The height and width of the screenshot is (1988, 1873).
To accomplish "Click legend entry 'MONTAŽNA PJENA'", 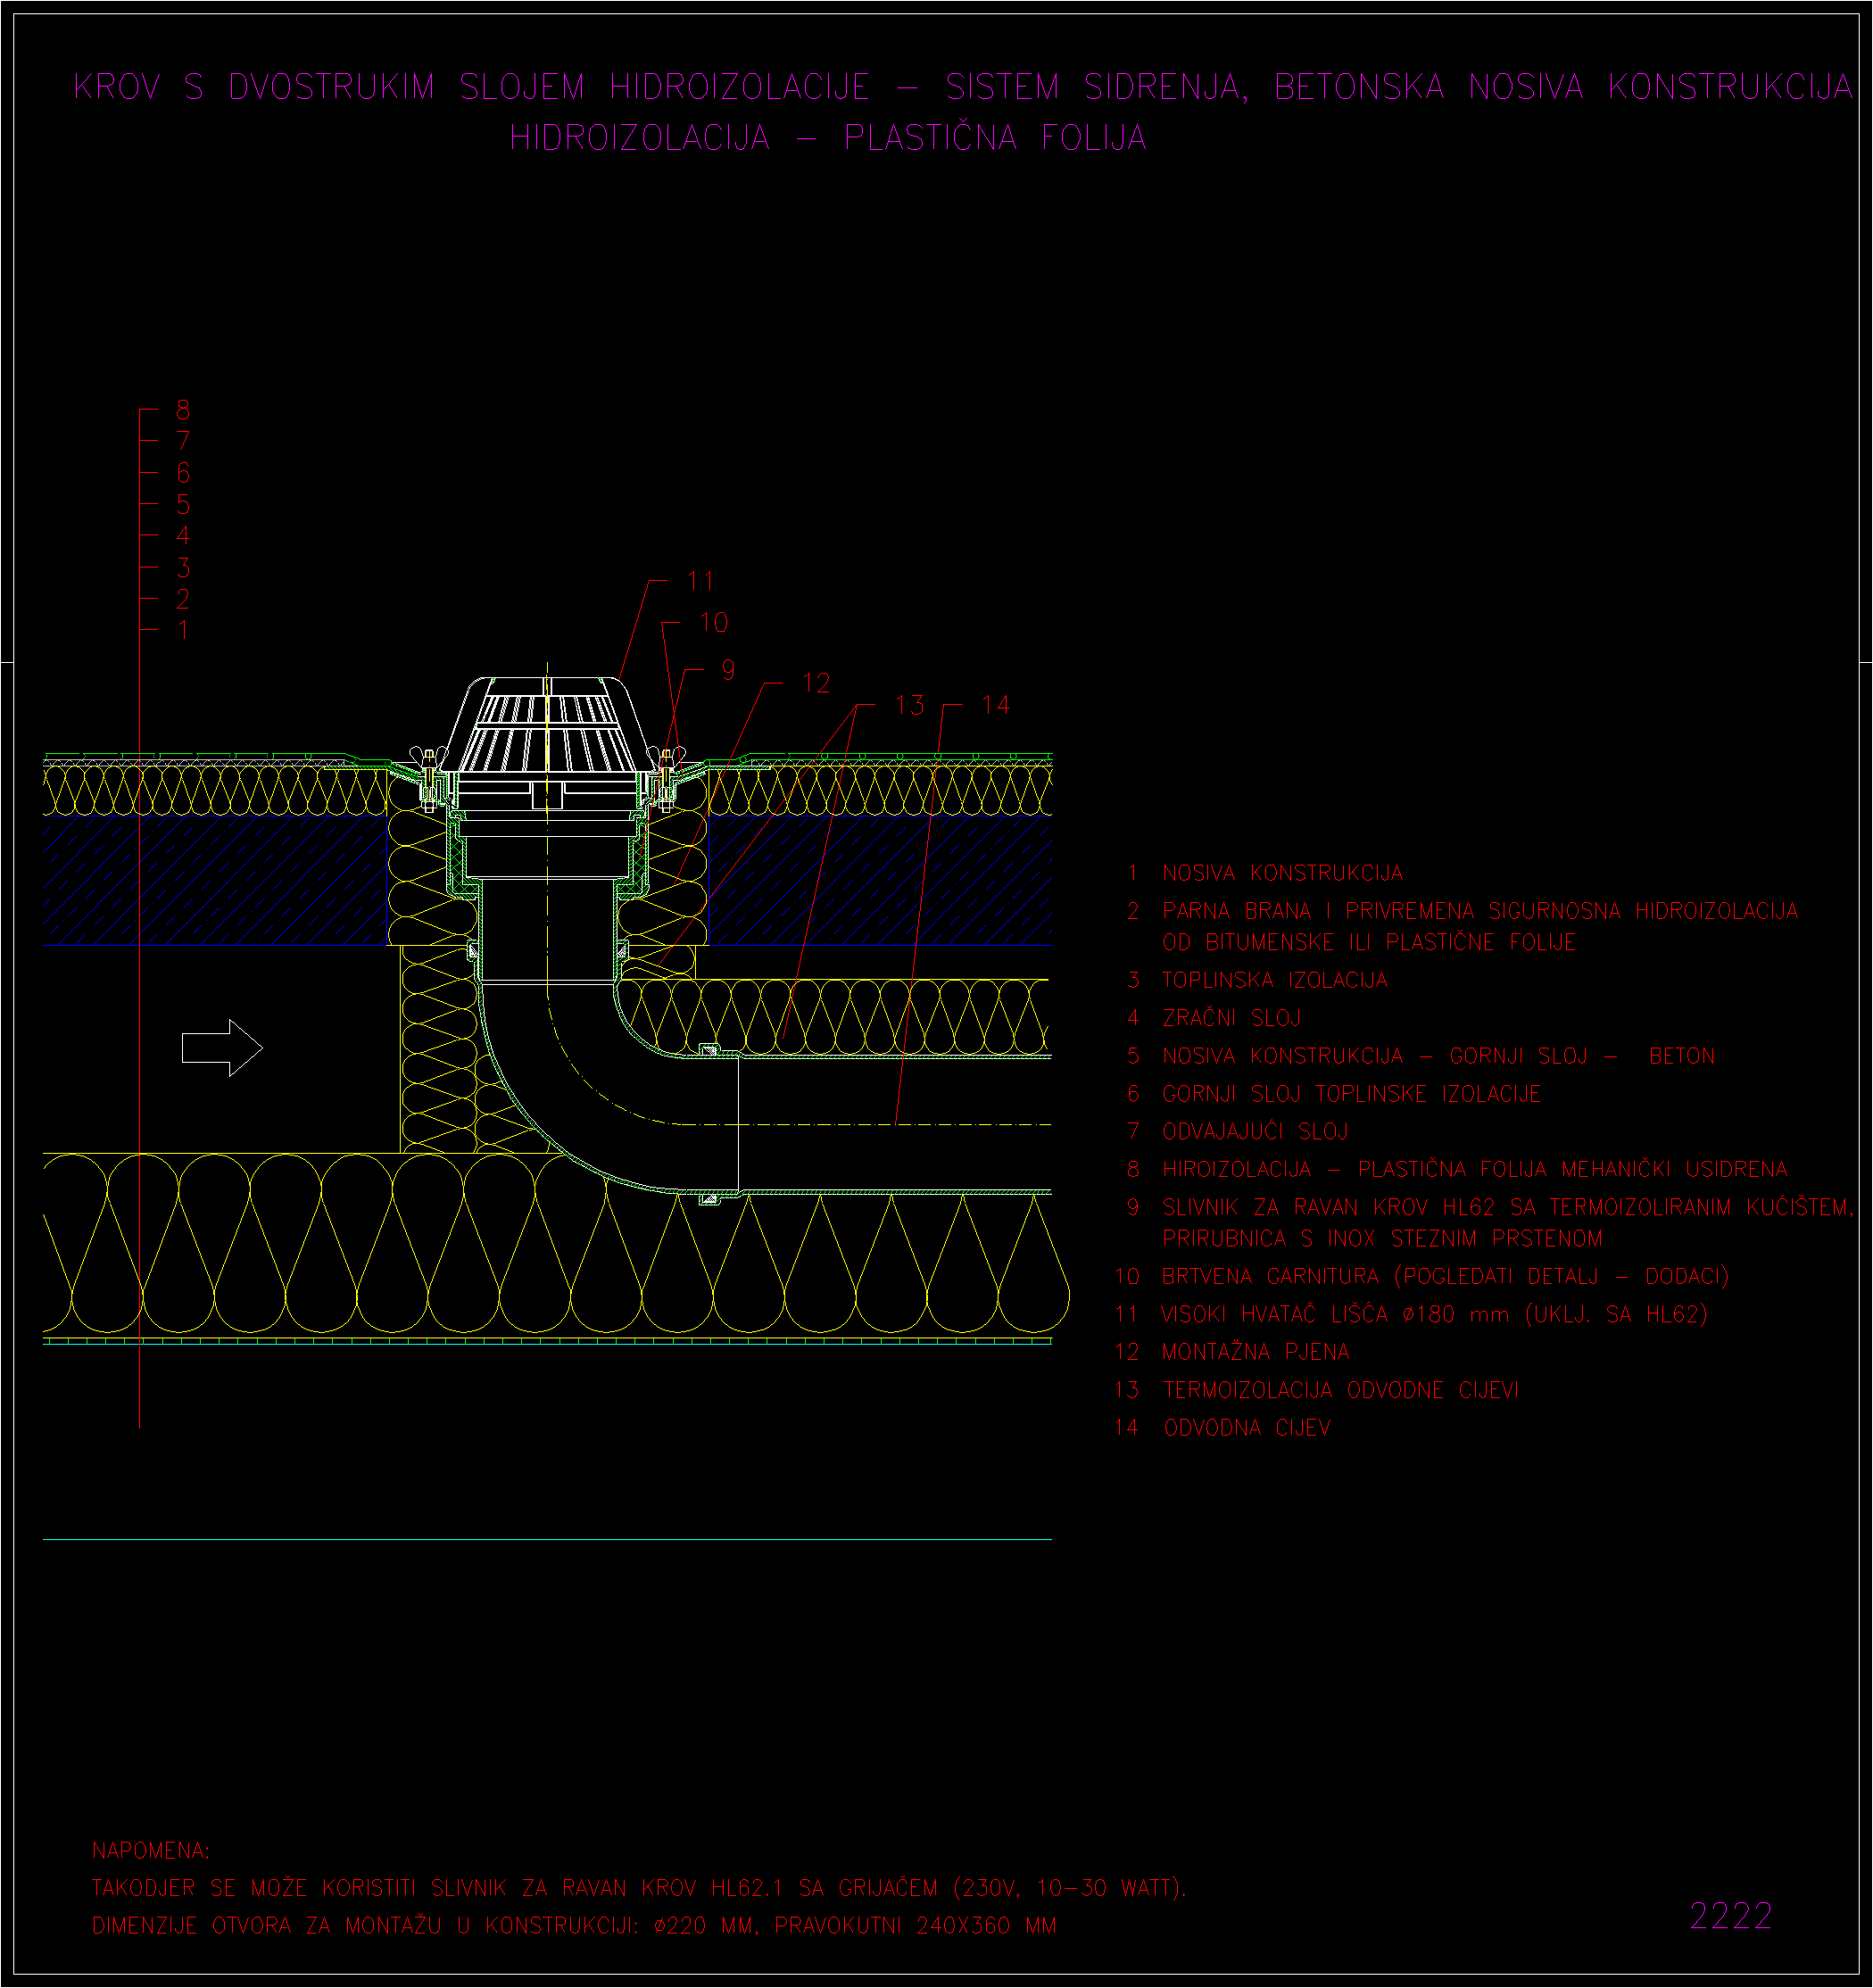I will click(1256, 1352).
